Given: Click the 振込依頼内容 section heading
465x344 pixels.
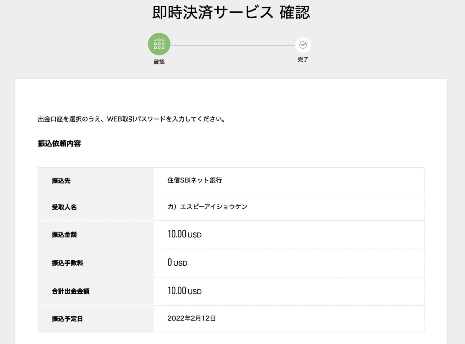Looking at the screenshot, I should pos(59,143).
